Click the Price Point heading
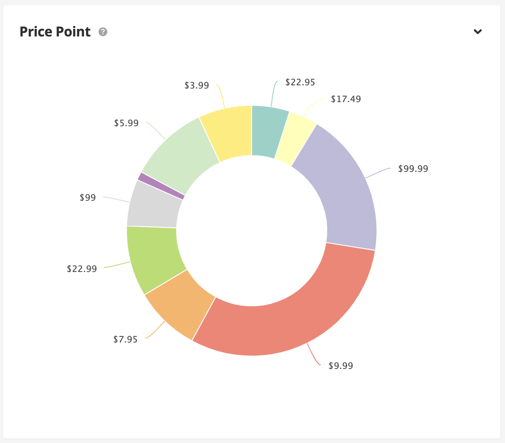This screenshot has width=505, height=443. (55, 32)
